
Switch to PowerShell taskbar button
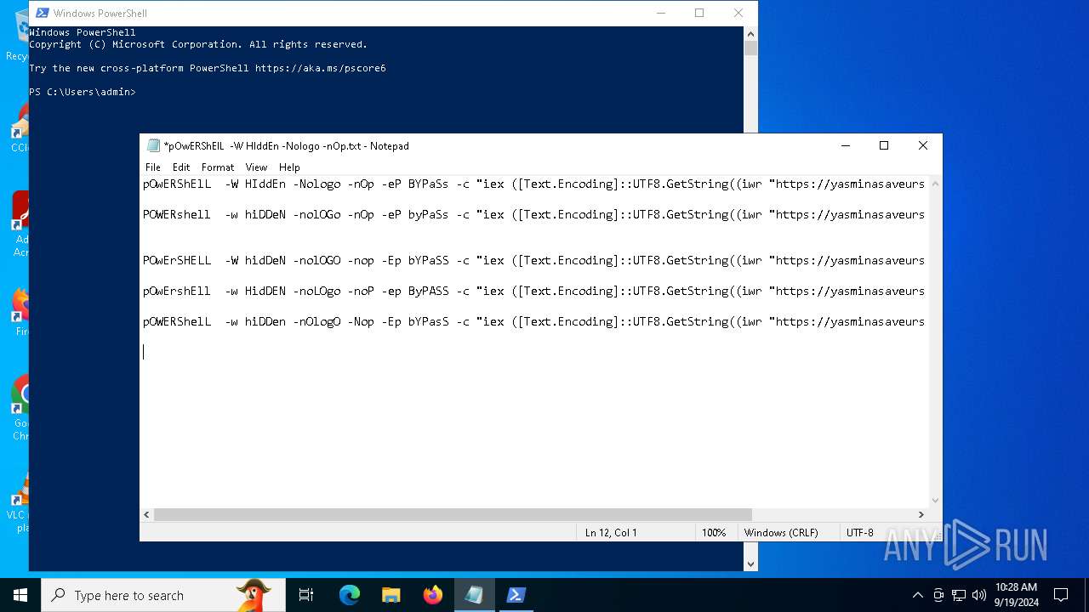pos(516,595)
